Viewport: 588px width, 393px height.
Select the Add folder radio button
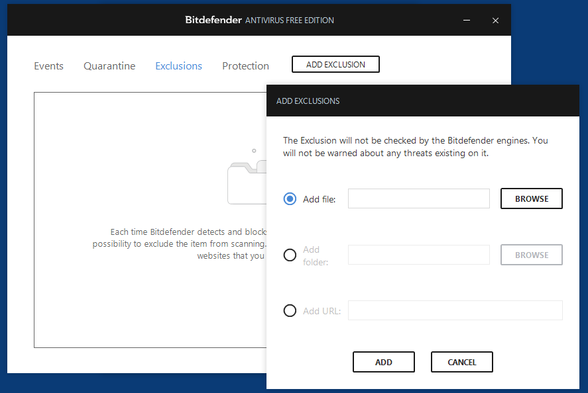290,255
